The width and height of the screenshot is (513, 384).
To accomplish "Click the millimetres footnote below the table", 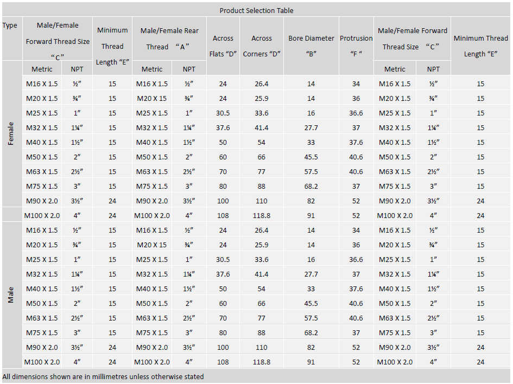I will 103,376.
